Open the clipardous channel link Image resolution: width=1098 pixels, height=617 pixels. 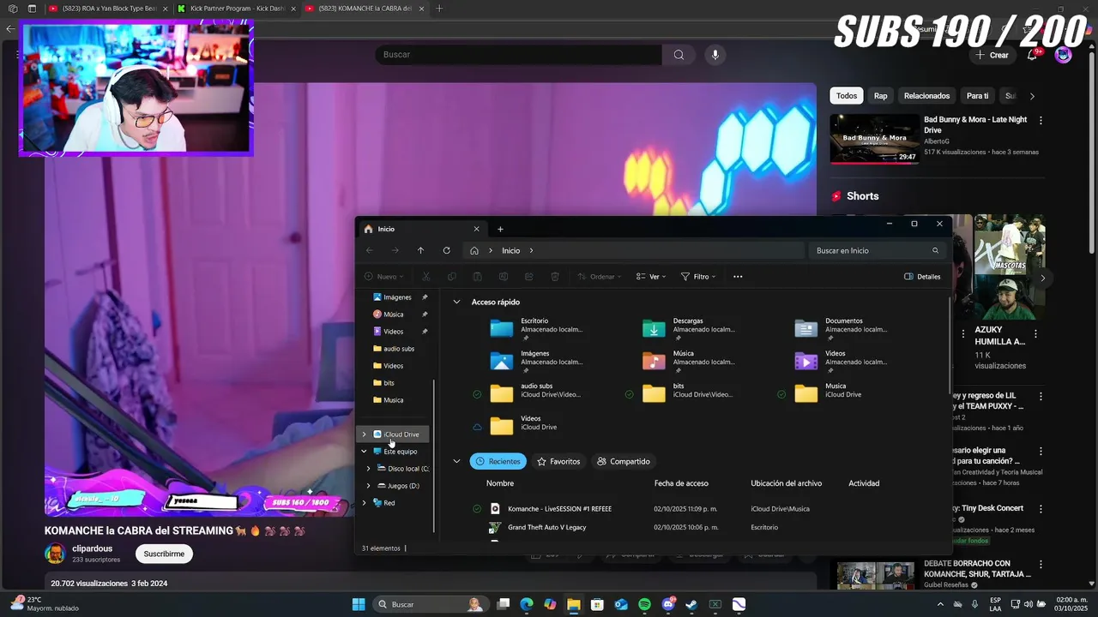(92, 548)
